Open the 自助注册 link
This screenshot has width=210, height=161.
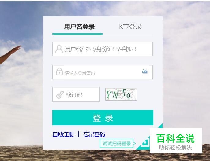coord(63,134)
